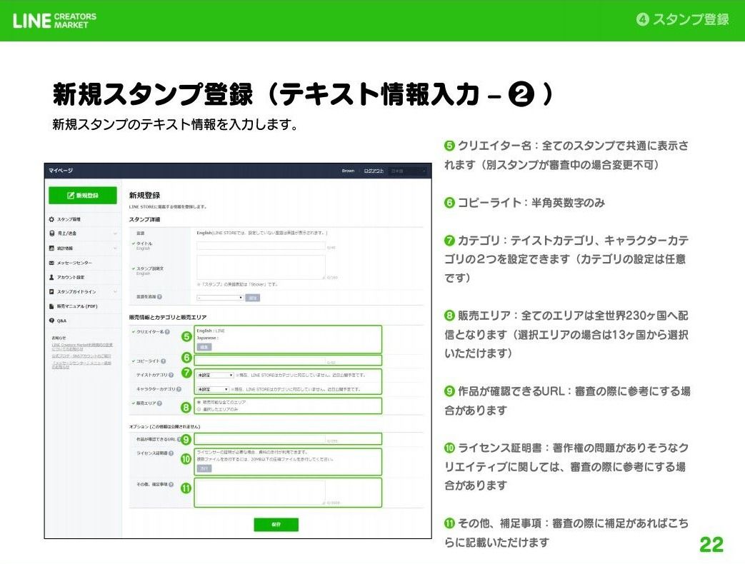
Task: Click the 新規スタンプのテキスト情報を入力します subtitle
Action: (x=175, y=124)
